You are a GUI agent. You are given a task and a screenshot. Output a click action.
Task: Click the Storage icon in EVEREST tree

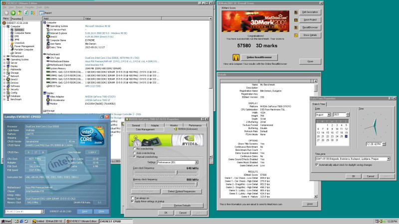pos(8,73)
